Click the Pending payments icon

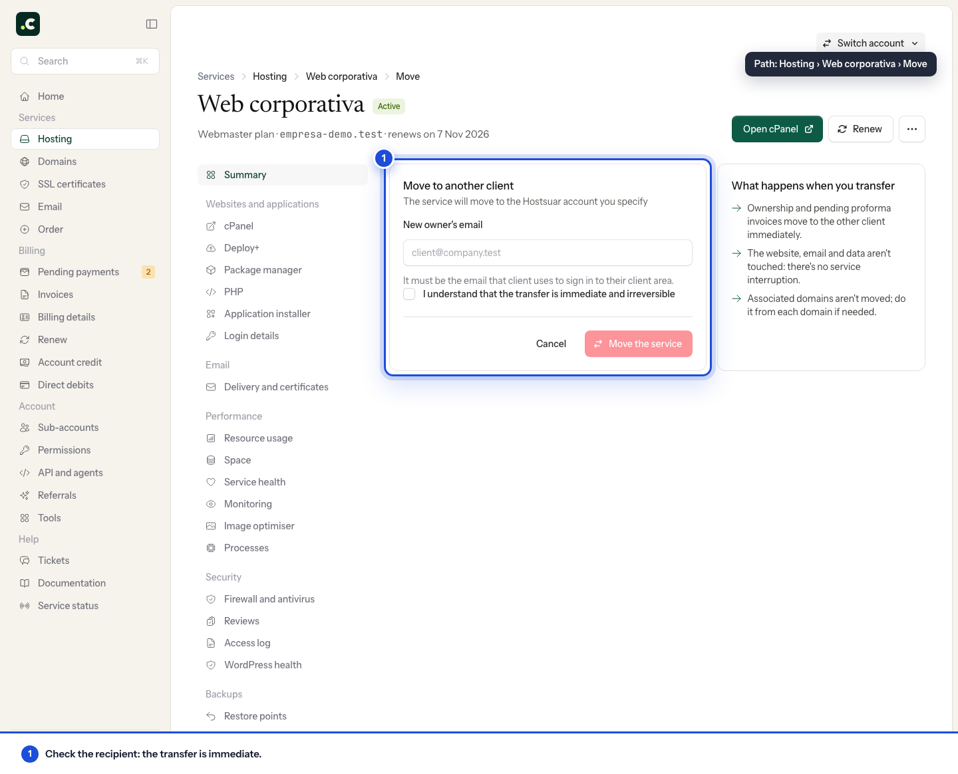coord(25,272)
